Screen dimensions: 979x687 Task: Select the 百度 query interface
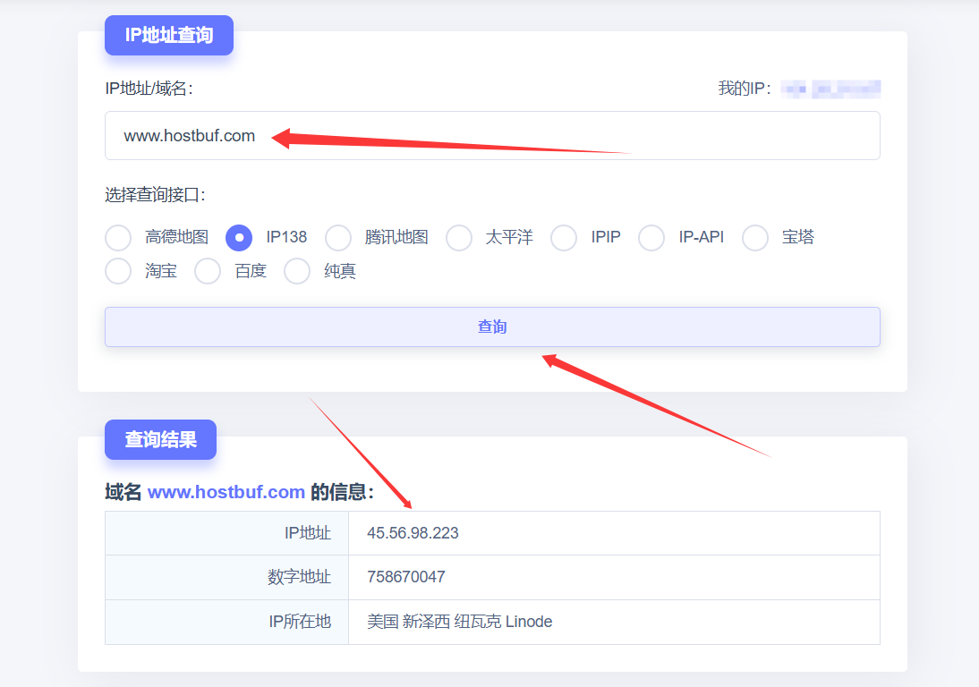[208, 271]
